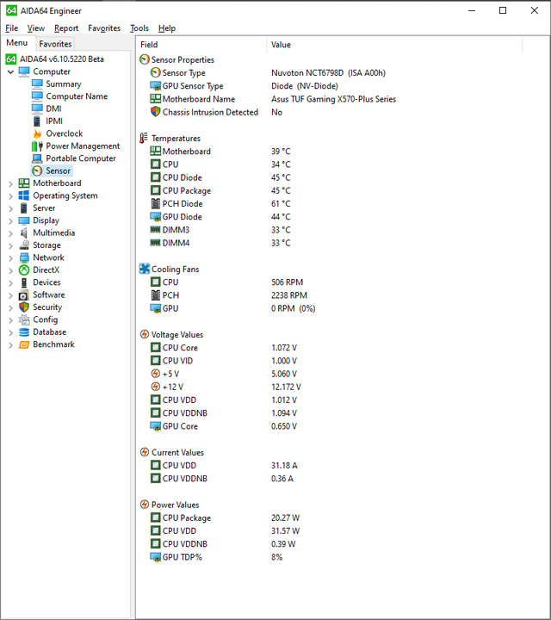Click the Benchmark orange icon

[x=24, y=344]
